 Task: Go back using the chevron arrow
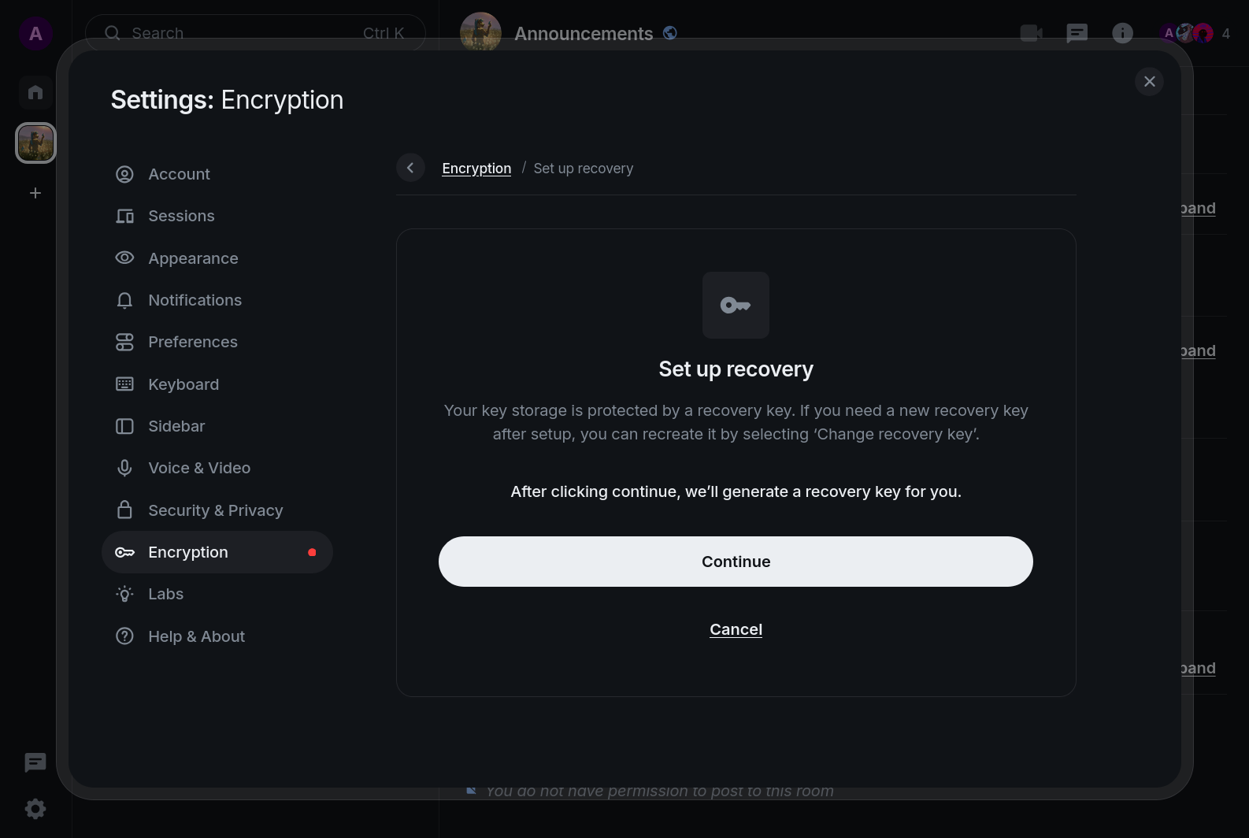coord(410,168)
